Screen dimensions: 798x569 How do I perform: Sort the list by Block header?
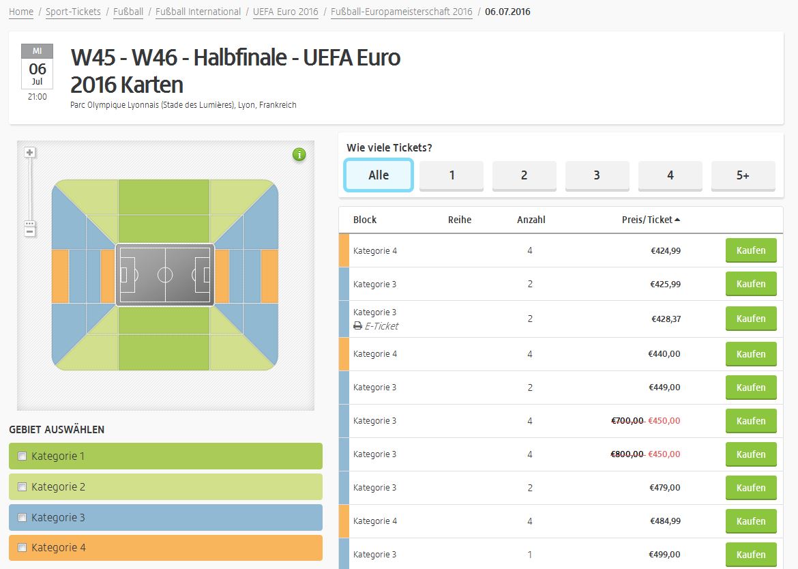tap(365, 220)
